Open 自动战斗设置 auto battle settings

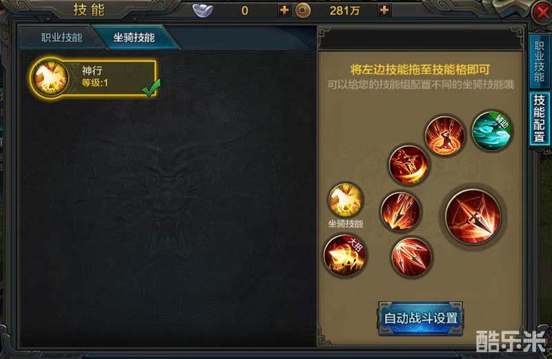tap(420, 318)
